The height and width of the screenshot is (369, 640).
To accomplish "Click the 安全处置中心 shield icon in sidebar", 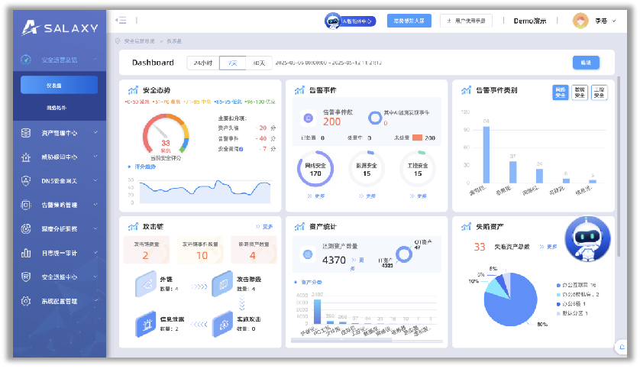I will 26,277.
